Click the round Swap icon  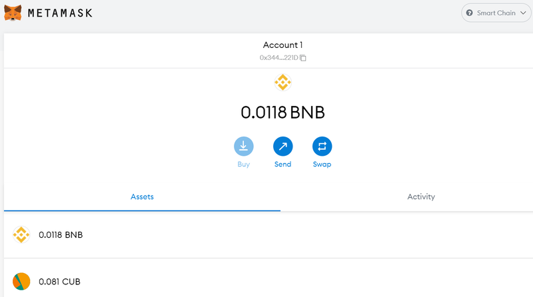point(322,146)
